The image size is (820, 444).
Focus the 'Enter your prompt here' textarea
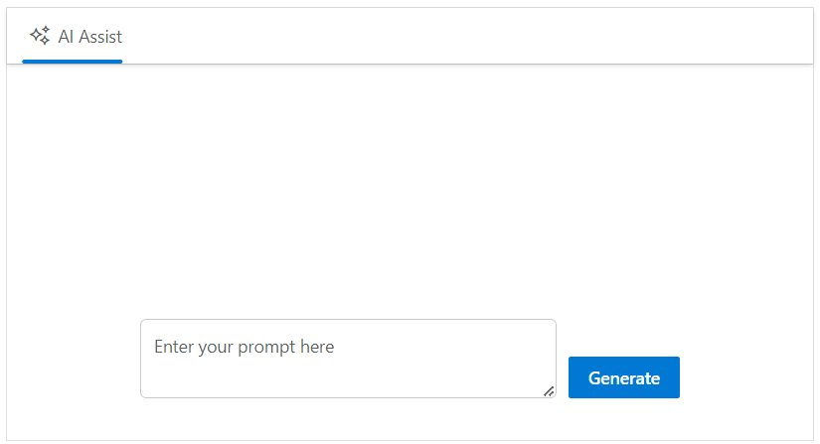(x=347, y=359)
